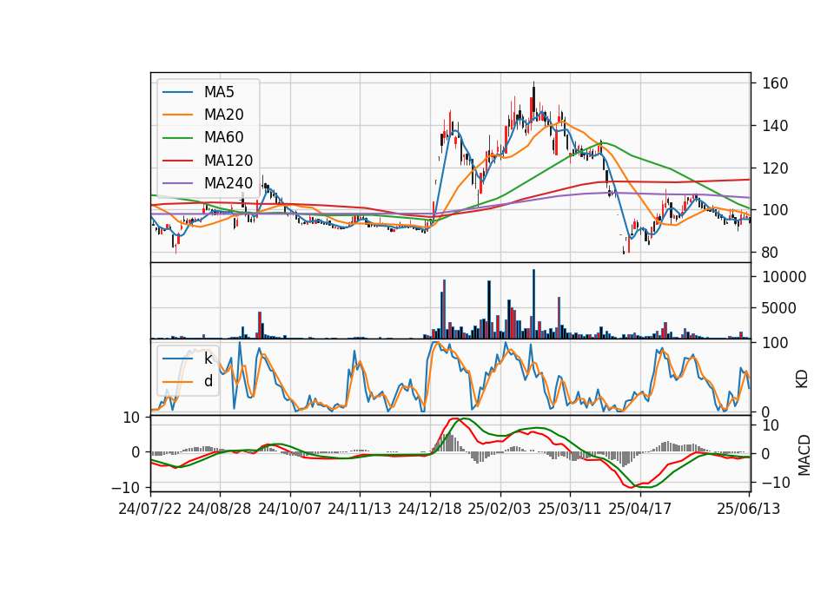Click the 10000 volume axis value
The image size is (834, 599).
pyautogui.click(x=784, y=277)
